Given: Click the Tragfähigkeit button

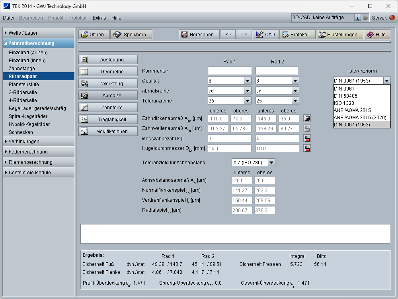Looking at the screenshot, I should [x=108, y=120].
